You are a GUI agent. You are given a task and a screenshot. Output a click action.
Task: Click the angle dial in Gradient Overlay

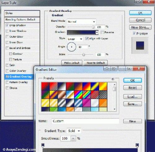72,47
